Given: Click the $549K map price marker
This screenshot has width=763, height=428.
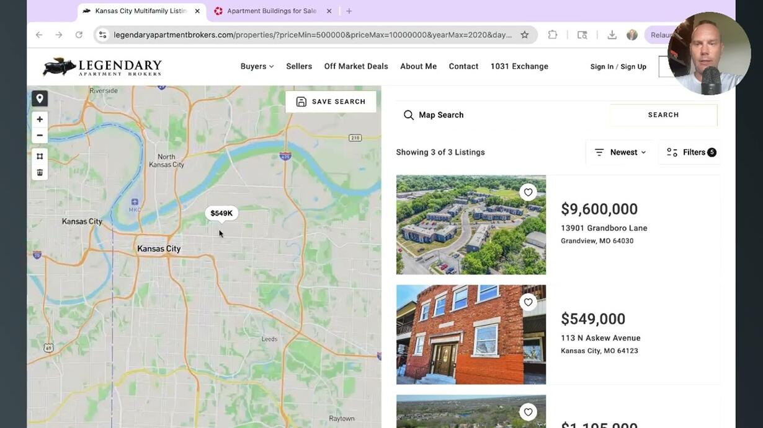Looking at the screenshot, I should tap(221, 214).
